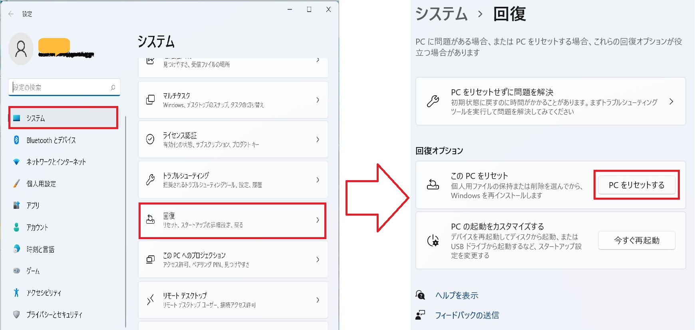Image resolution: width=695 pixels, height=330 pixels.
Task: Click the アカウント label in sidebar
Action: click(37, 227)
